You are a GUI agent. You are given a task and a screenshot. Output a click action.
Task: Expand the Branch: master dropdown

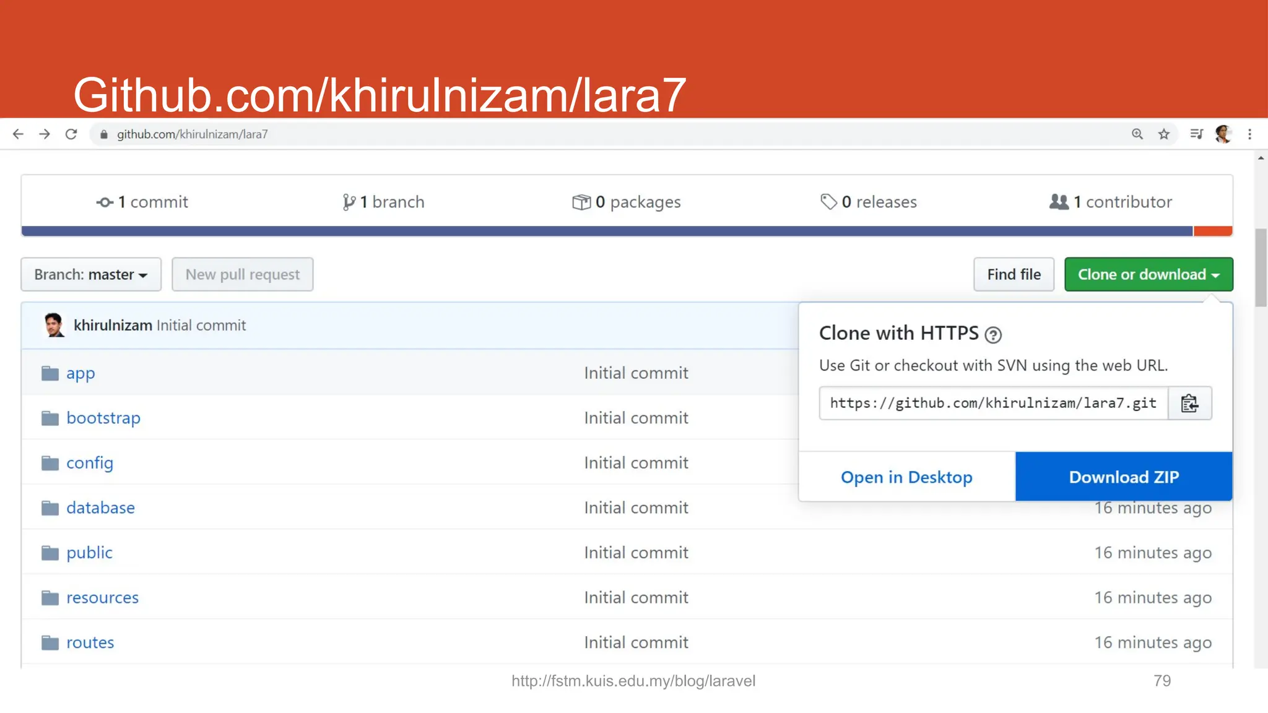click(91, 274)
